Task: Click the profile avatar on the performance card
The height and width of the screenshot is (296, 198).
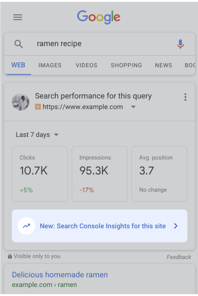Action: pos(20,102)
